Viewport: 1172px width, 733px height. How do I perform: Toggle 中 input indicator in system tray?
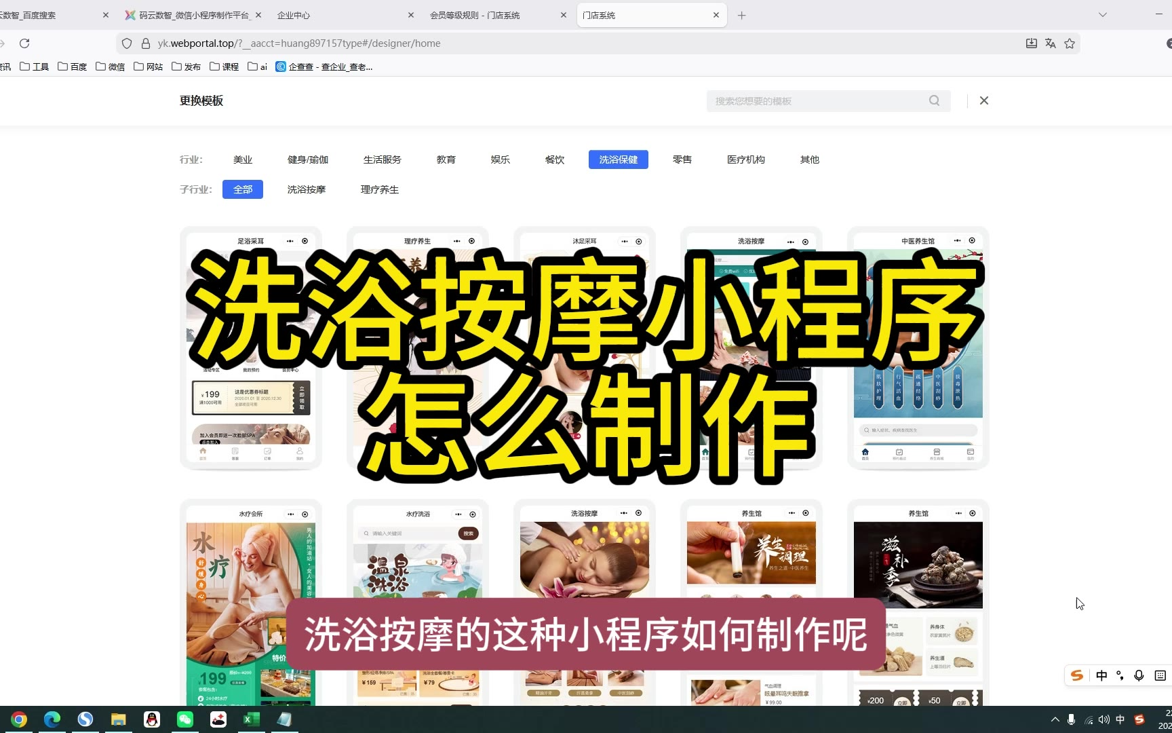(1120, 719)
